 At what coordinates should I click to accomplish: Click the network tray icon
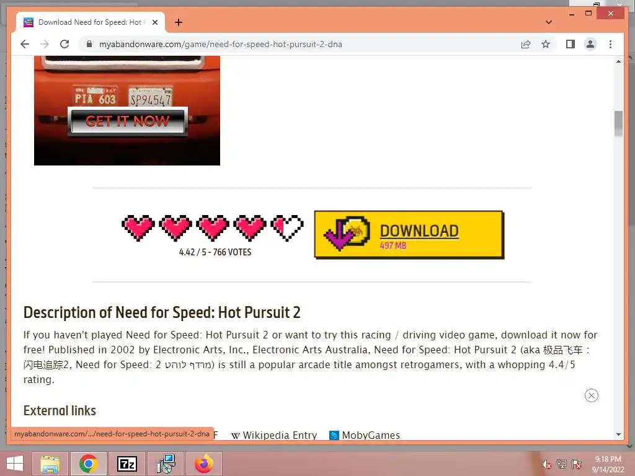click(562, 464)
